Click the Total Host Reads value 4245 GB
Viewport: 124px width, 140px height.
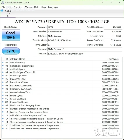click(113, 27)
